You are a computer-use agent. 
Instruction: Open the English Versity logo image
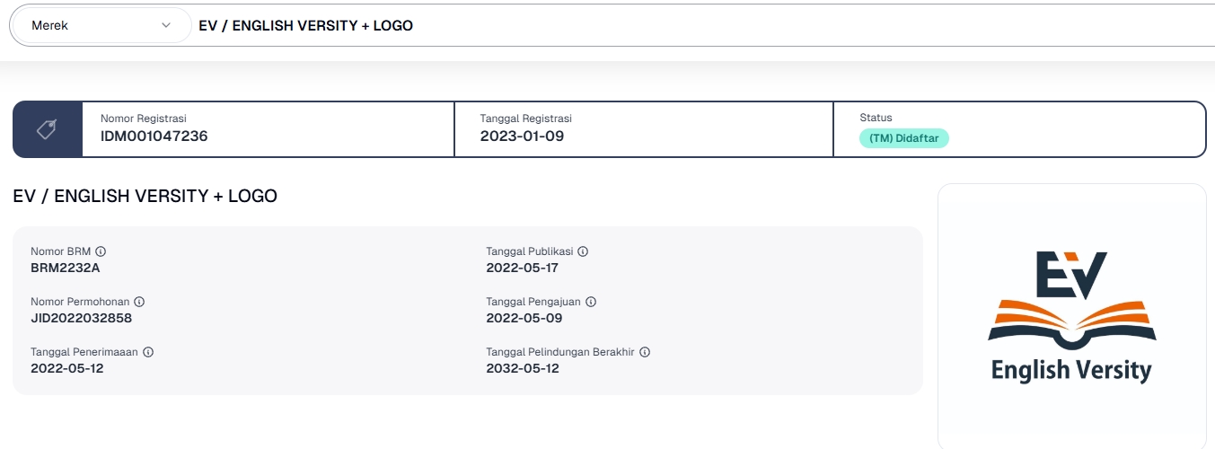tap(1071, 316)
